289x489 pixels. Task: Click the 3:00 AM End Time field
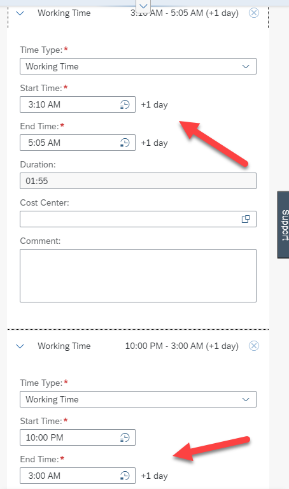tap(78, 476)
